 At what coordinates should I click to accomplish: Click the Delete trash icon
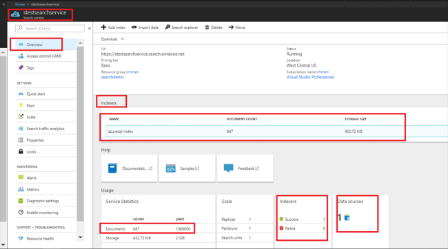(207, 28)
